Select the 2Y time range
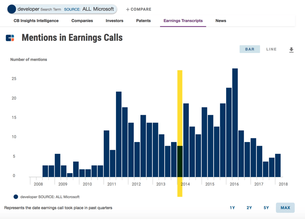The height and width of the screenshot is (219, 305). 249,208
